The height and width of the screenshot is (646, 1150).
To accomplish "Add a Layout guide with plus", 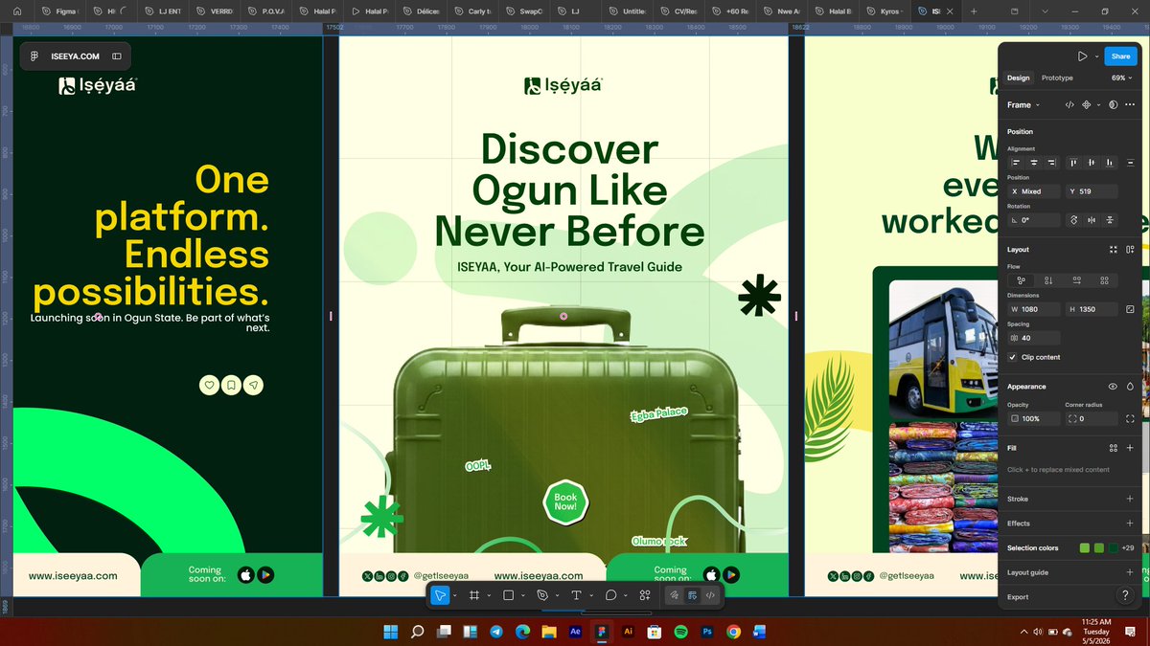I will (1131, 572).
